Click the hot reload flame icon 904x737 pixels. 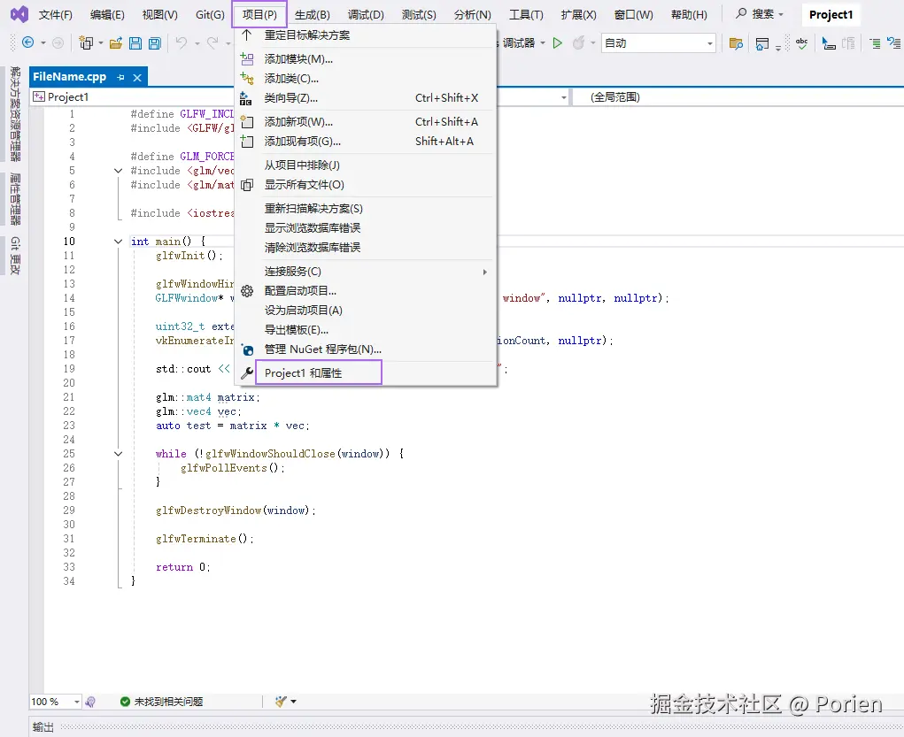pos(578,42)
